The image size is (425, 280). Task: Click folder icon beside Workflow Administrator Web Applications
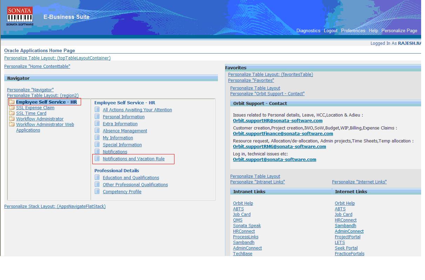[12, 125]
